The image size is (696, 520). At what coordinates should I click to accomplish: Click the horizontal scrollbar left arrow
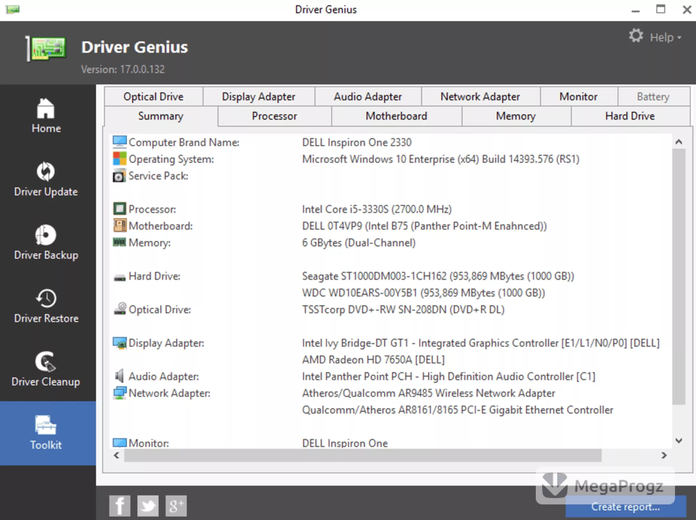coord(116,455)
